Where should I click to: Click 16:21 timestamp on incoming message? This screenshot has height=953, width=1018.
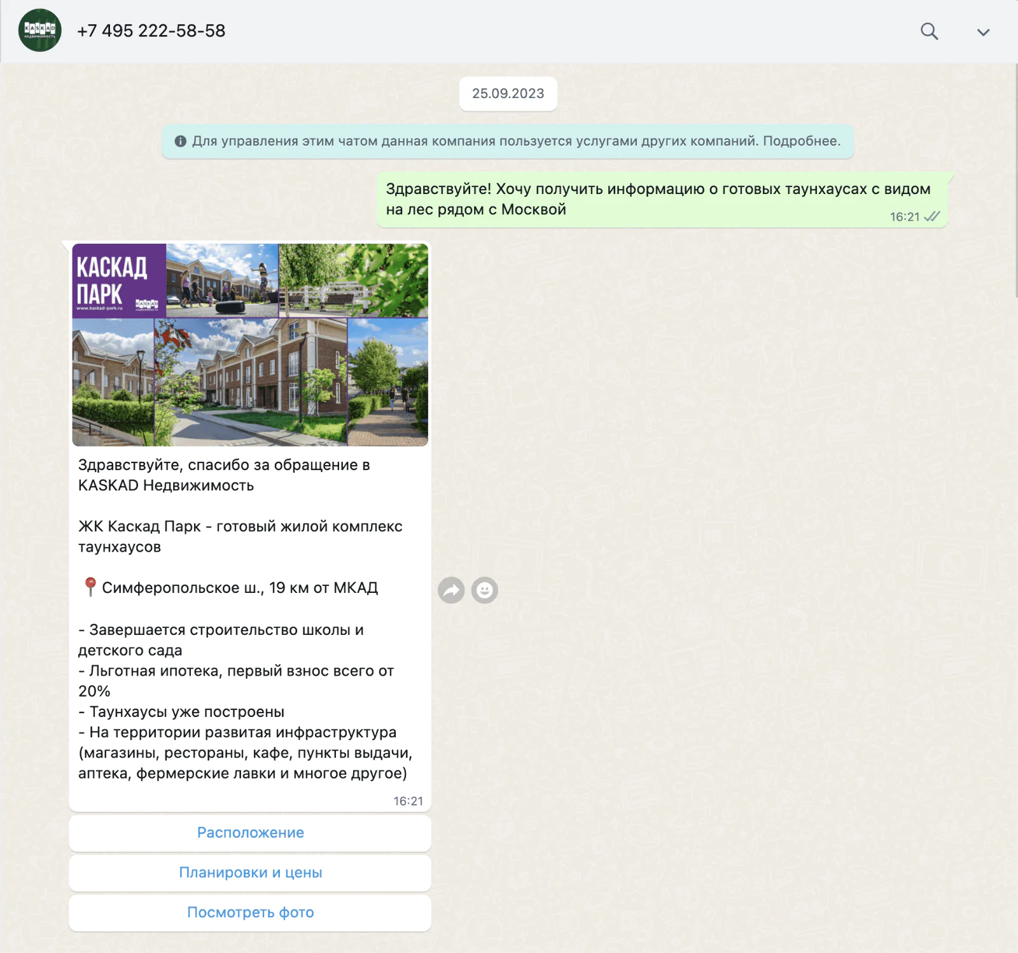pos(408,801)
